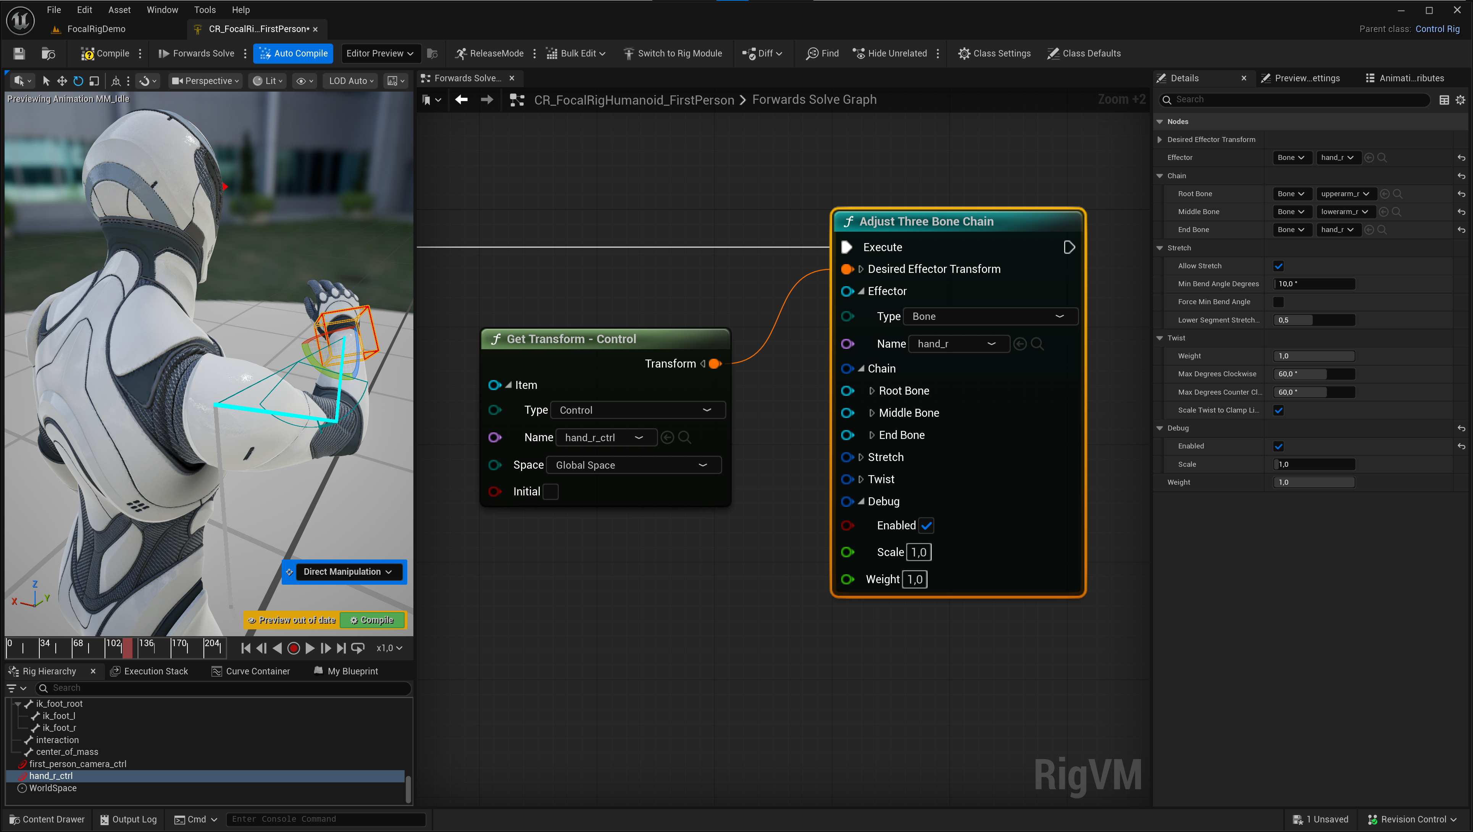Click the record button in timeline controls

pos(294,648)
